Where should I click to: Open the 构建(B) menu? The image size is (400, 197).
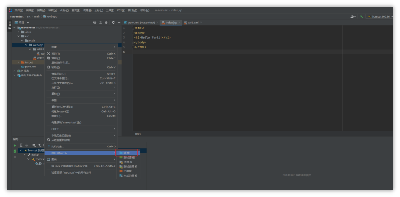(x=87, y=11)
